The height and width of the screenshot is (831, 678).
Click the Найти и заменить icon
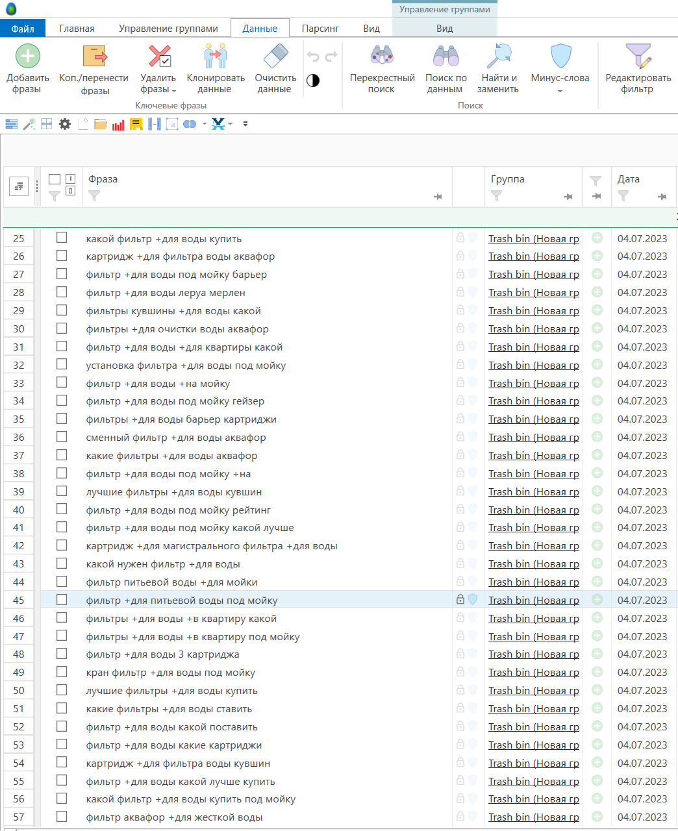(499, 57)
